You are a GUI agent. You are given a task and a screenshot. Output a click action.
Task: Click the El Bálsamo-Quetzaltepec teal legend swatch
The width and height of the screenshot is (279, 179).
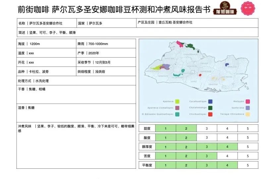(177, 114)
